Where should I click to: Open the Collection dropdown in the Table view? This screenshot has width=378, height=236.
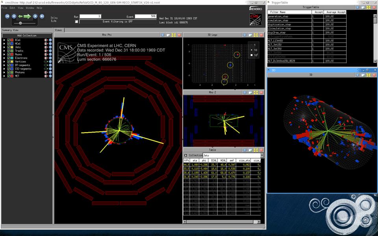pos(261,156)
